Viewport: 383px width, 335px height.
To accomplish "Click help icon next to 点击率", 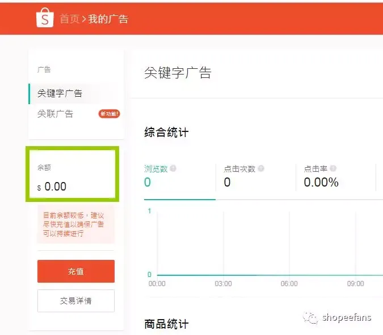I will coord(333,168).
